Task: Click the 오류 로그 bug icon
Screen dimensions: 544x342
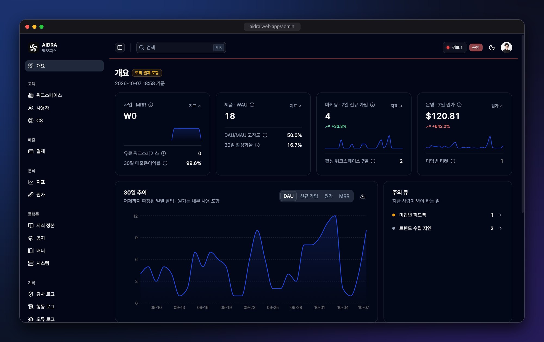Action: (x=31, y=319)
